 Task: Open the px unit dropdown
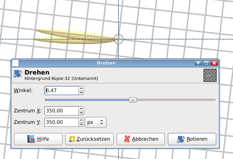point(96,122)
